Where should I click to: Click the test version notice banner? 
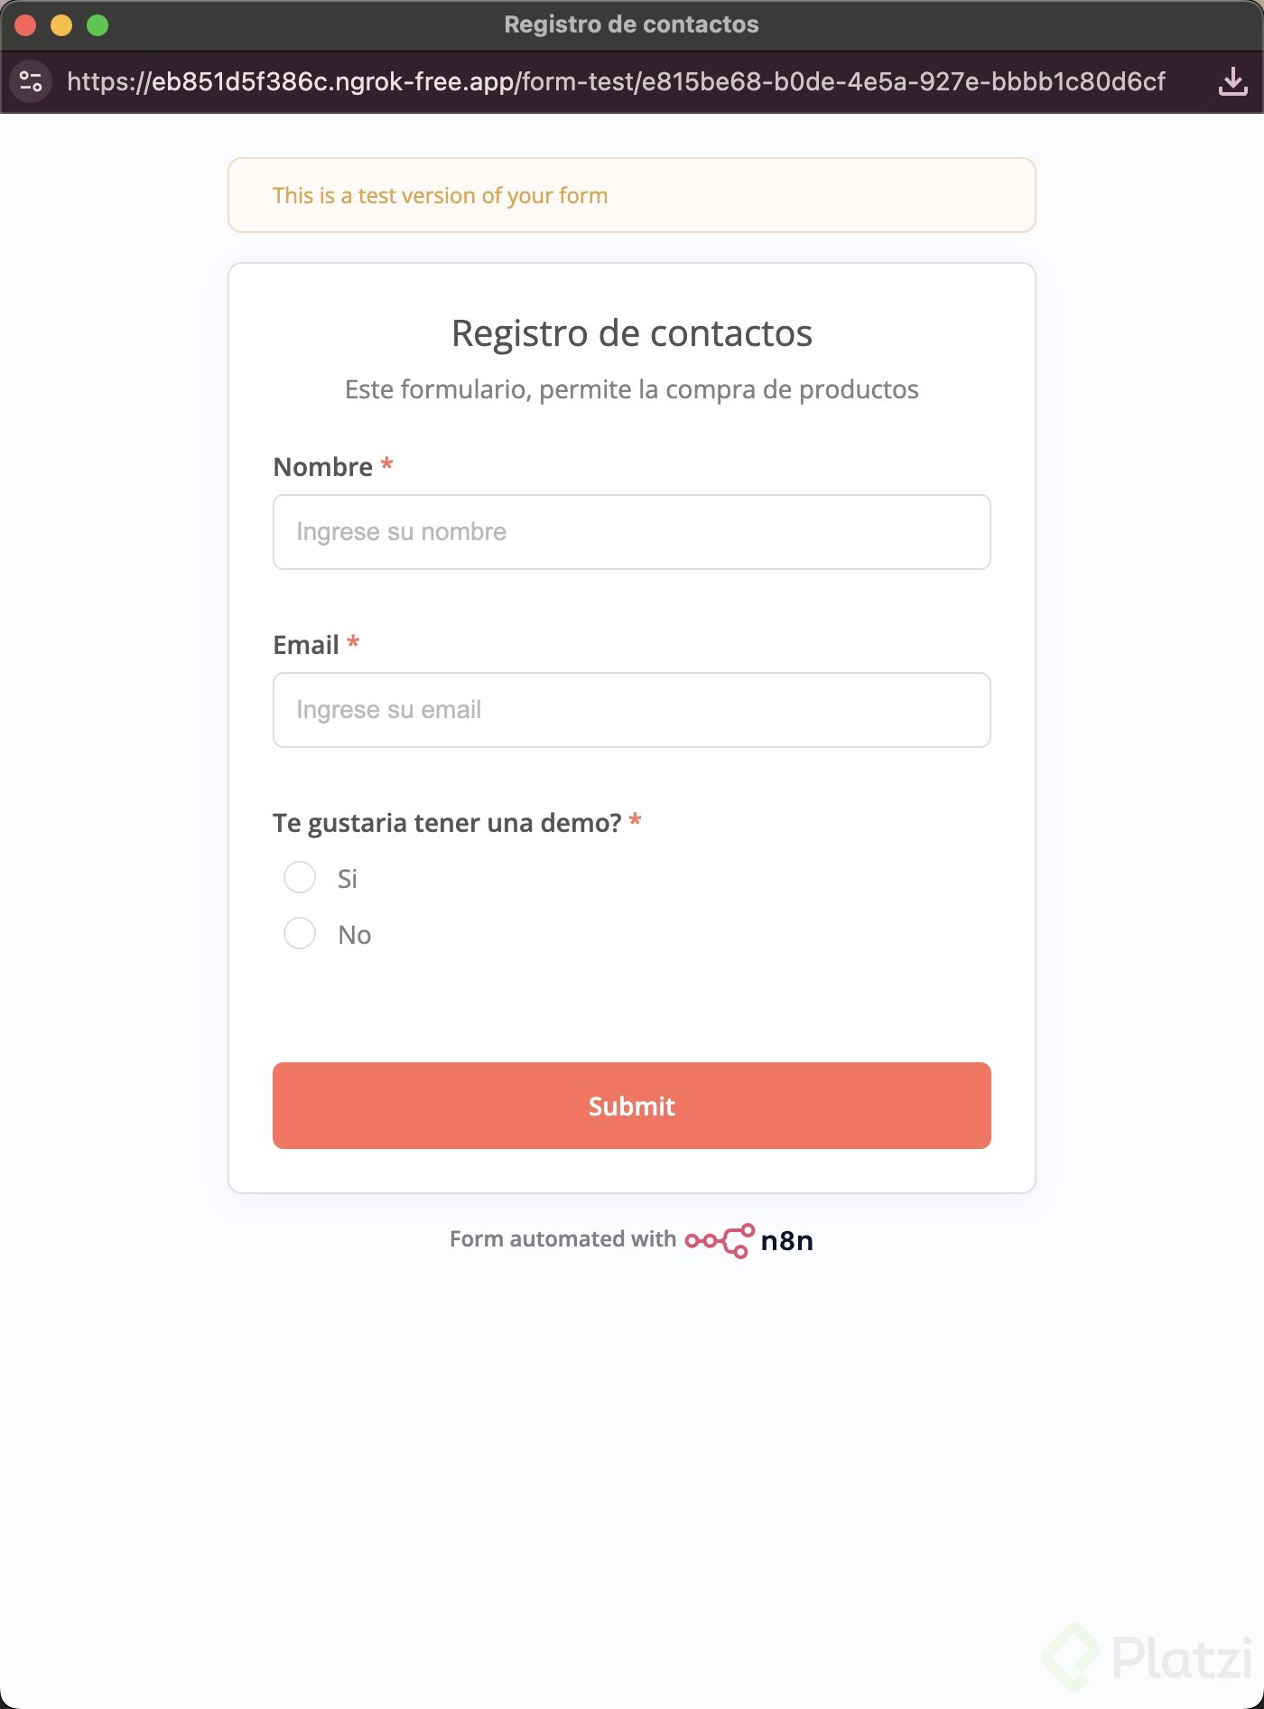(632, 195)
